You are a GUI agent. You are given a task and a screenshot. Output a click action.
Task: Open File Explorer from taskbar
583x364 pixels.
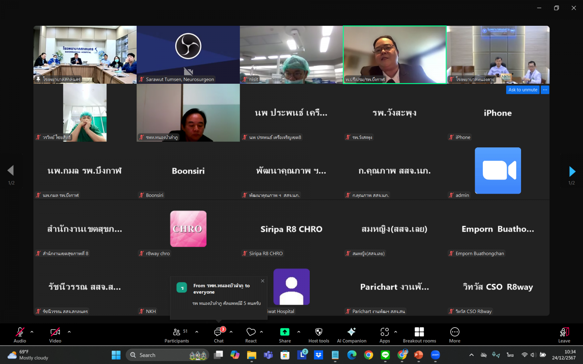[x=252, y=355]
